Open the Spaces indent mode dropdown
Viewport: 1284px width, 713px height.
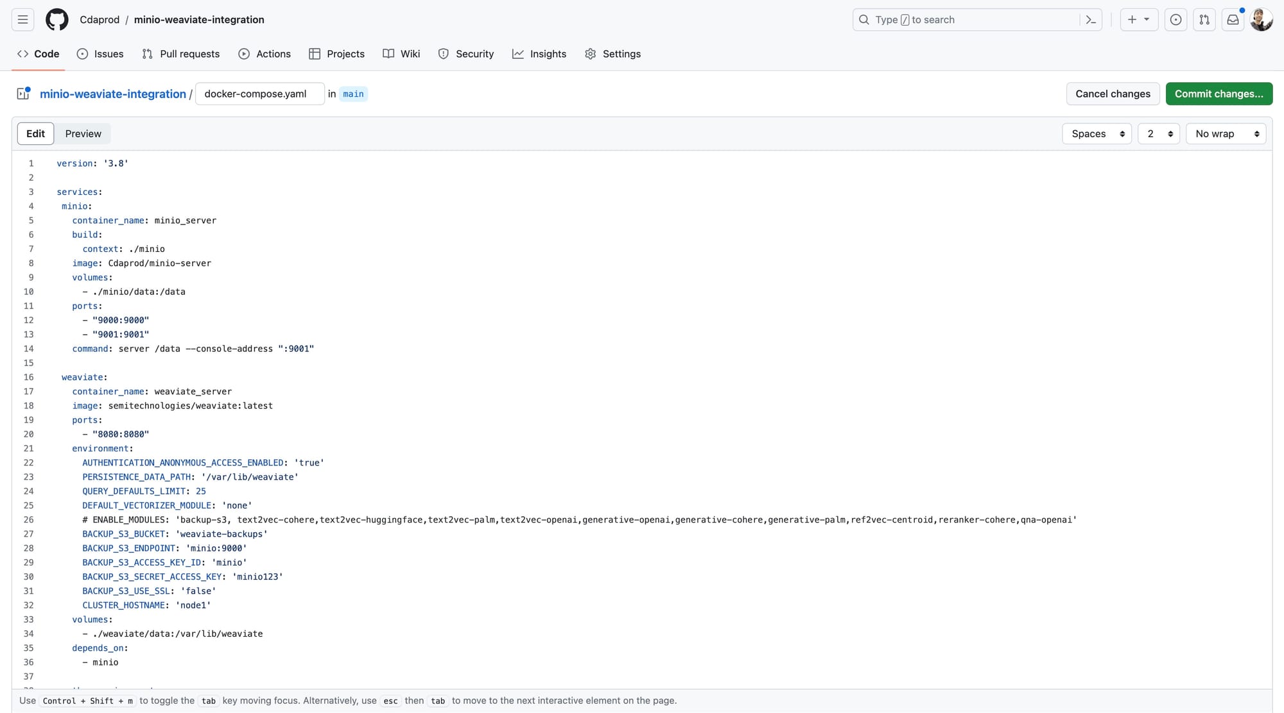click(x=1097, y=133)
